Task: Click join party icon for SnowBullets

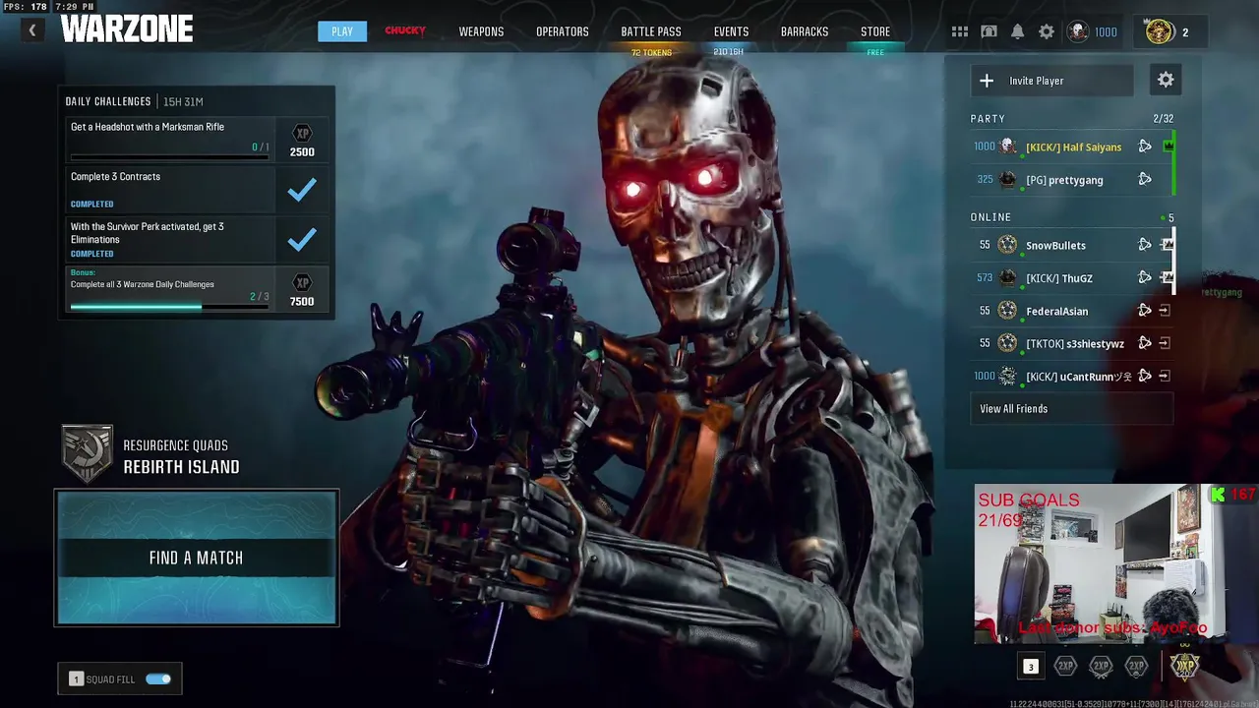Action: click(1167, 245)
